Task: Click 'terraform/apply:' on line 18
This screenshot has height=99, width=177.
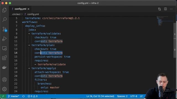Action: click(44, 68)
